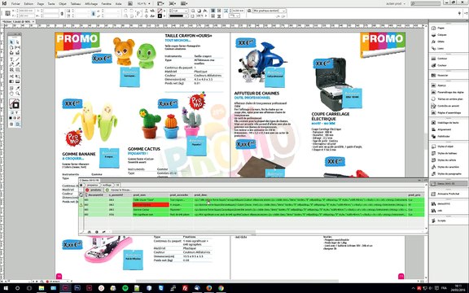
Task: Select the 'produits' tab in data panel
Action: click(94, 190)
